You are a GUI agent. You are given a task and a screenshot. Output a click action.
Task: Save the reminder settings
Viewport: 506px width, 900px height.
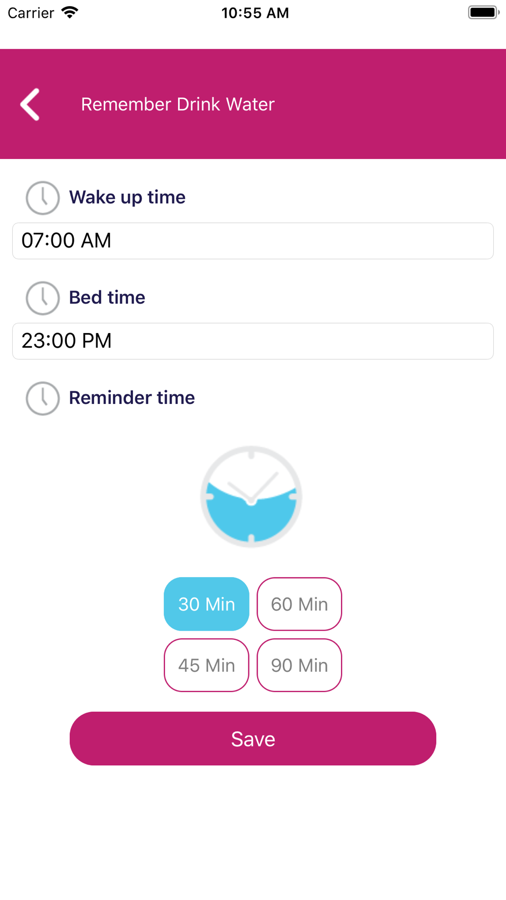(253, 739)
